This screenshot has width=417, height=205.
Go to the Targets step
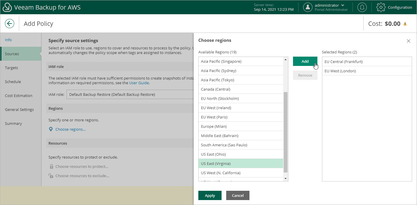point(12,68)
